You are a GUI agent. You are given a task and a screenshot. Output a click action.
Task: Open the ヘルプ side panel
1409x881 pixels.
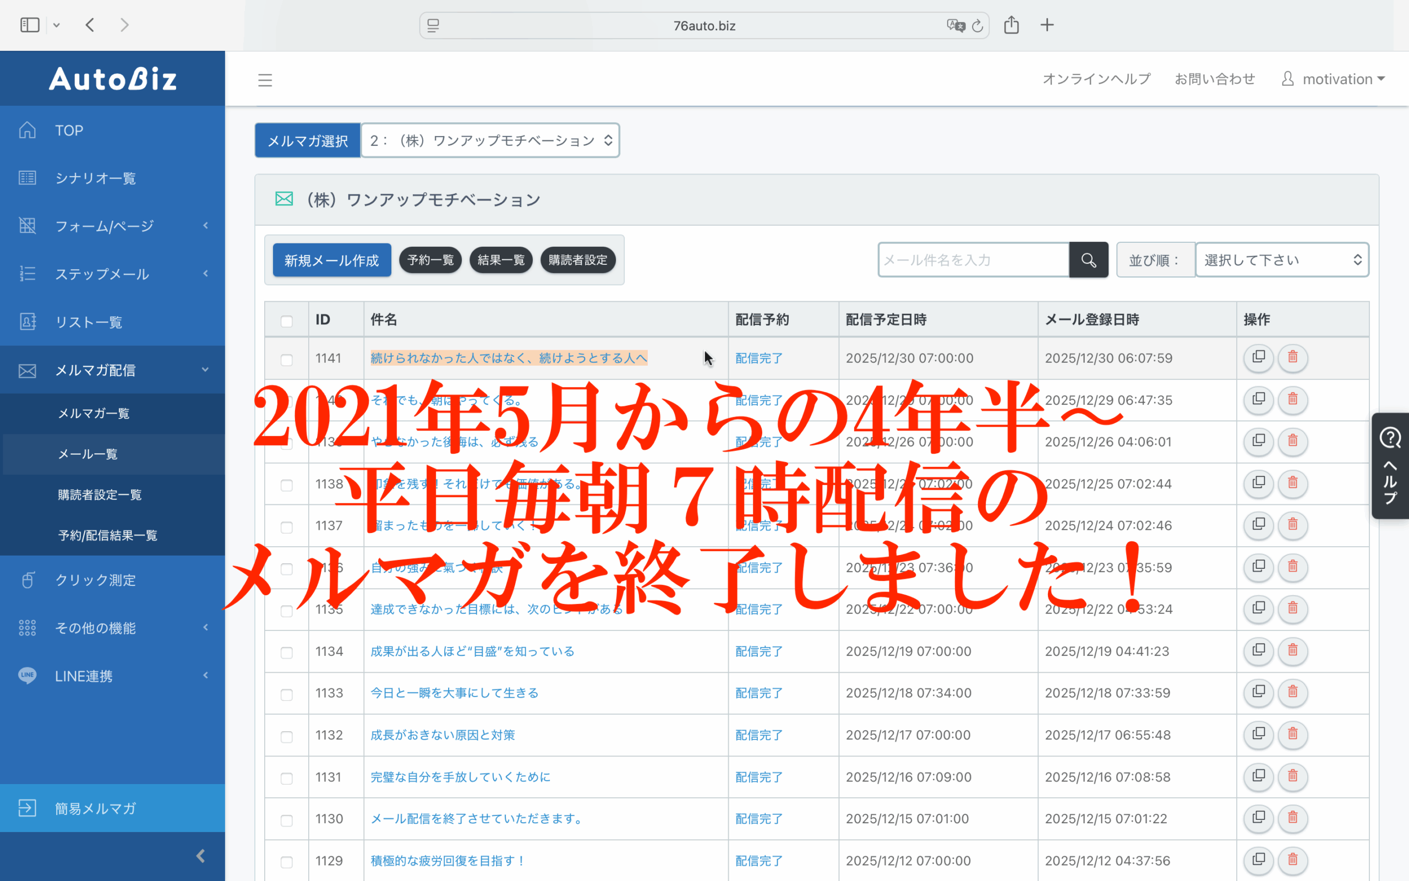[x=1390, y=466]
